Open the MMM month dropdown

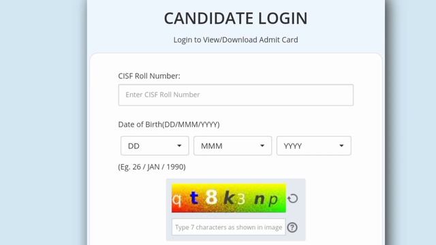[x=233, y=146]
